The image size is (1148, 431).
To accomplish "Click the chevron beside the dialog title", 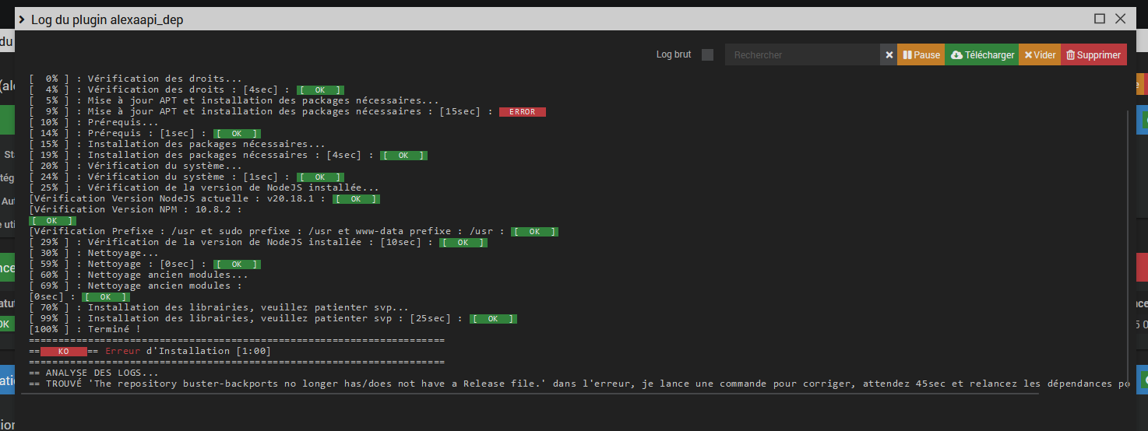I will tap(22, 19).
